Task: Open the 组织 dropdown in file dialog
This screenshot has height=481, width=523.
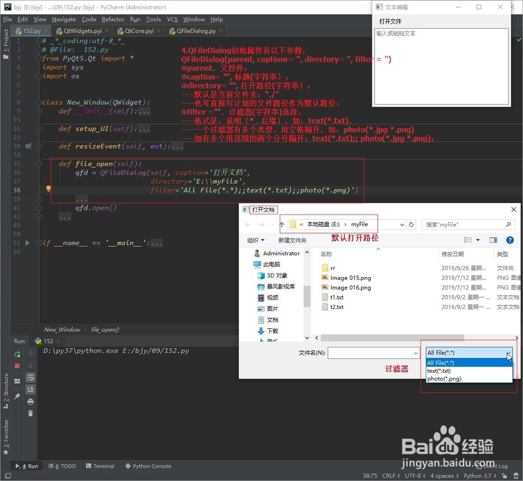Action: pos(256,240)
